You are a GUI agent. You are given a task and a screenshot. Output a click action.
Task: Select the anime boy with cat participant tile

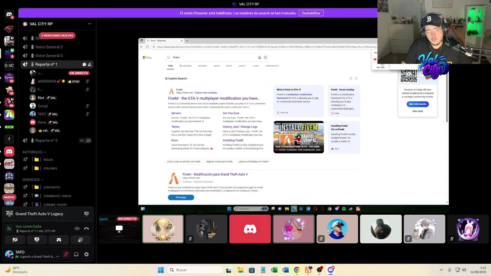click(x=424, y=229)
